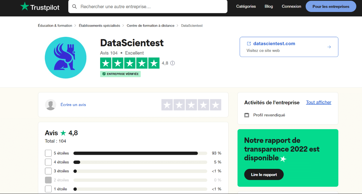Screen dimensions: 362x194
Task: Tick the 1 étoile filter checkbox
Action: 48,189
